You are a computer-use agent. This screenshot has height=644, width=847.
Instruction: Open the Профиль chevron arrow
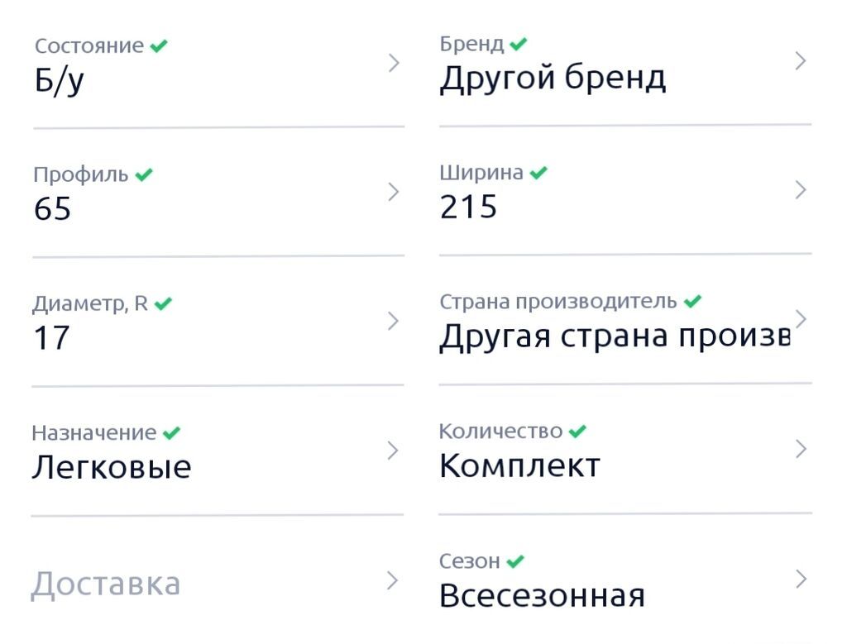(x=394, y=192)
